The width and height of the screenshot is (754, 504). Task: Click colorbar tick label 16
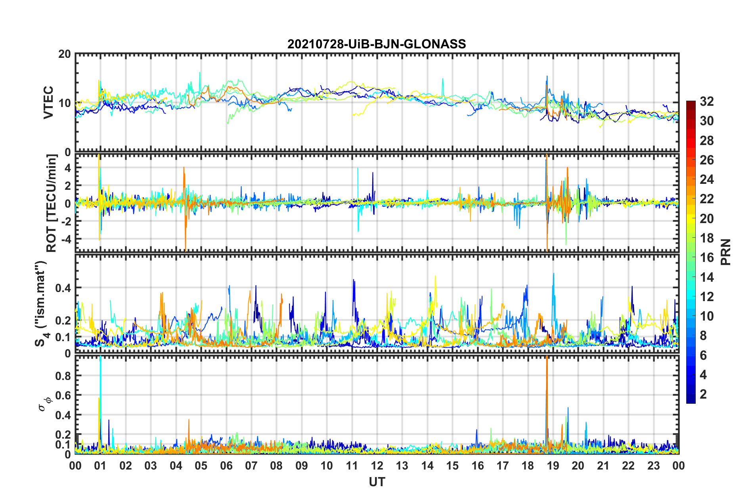click(x=707, y=258)
